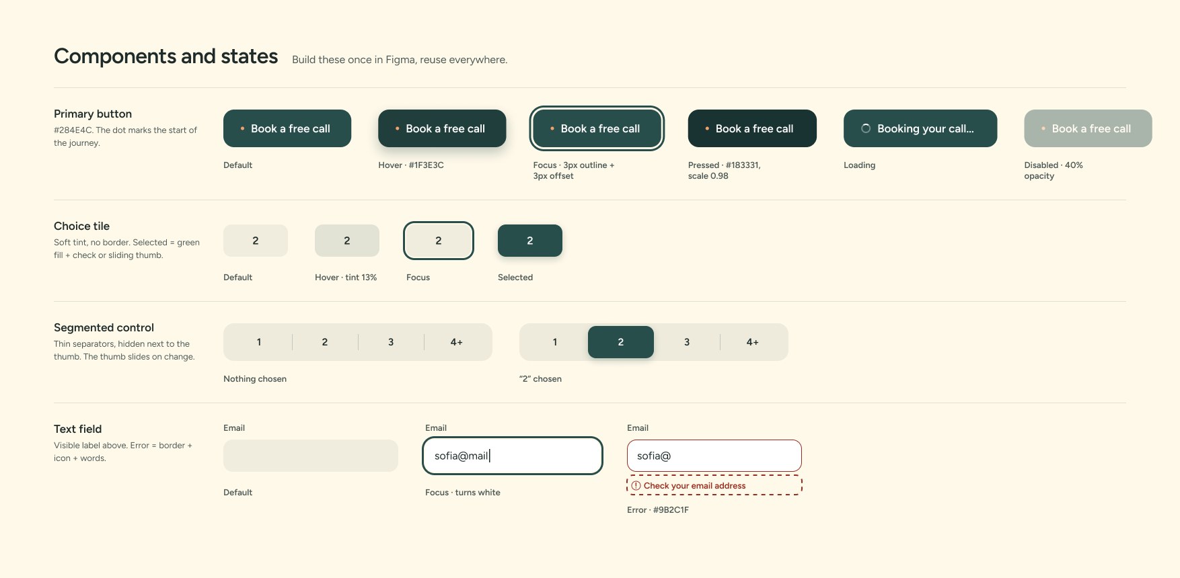Screen dimensions: 1180x578
Task: Select the Hover tinted choice tile '2'
Action: coord(347,241)
